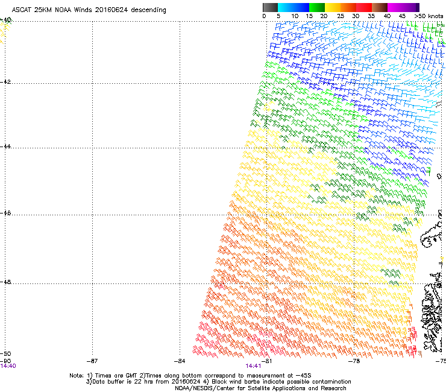Image resolution: width=446 pixels, height=392 pixels.
Task: Click the '25' legend tick label
Action: click(x=340, y=16)
